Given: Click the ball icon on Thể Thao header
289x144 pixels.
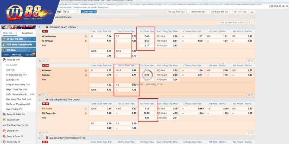Looking at the screenshot, I should [x=4, y=50].
